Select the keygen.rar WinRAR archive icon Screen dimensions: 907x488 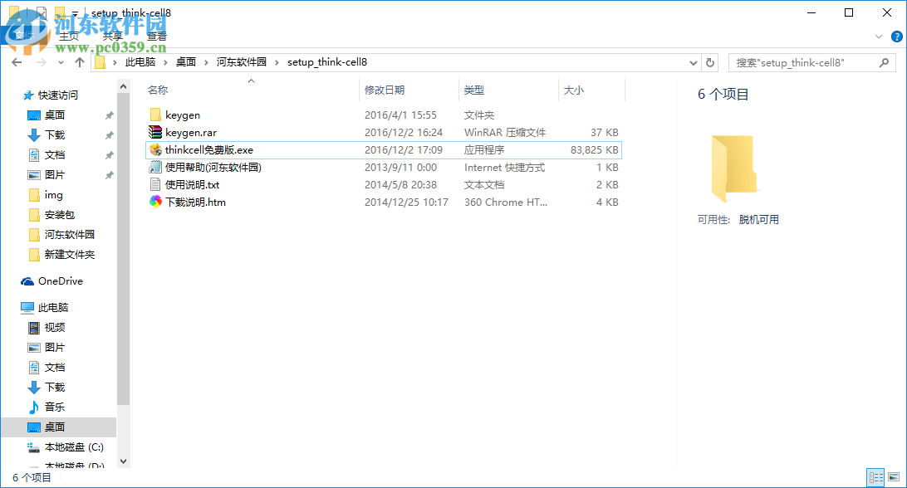click(x=155, y=132)
